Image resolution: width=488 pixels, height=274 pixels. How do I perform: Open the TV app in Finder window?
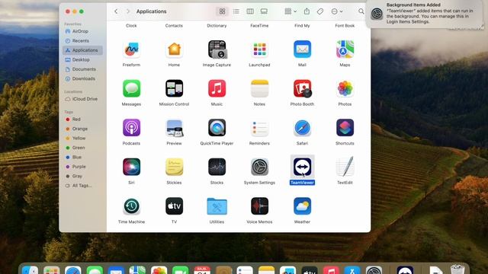[x=174, y=206]
